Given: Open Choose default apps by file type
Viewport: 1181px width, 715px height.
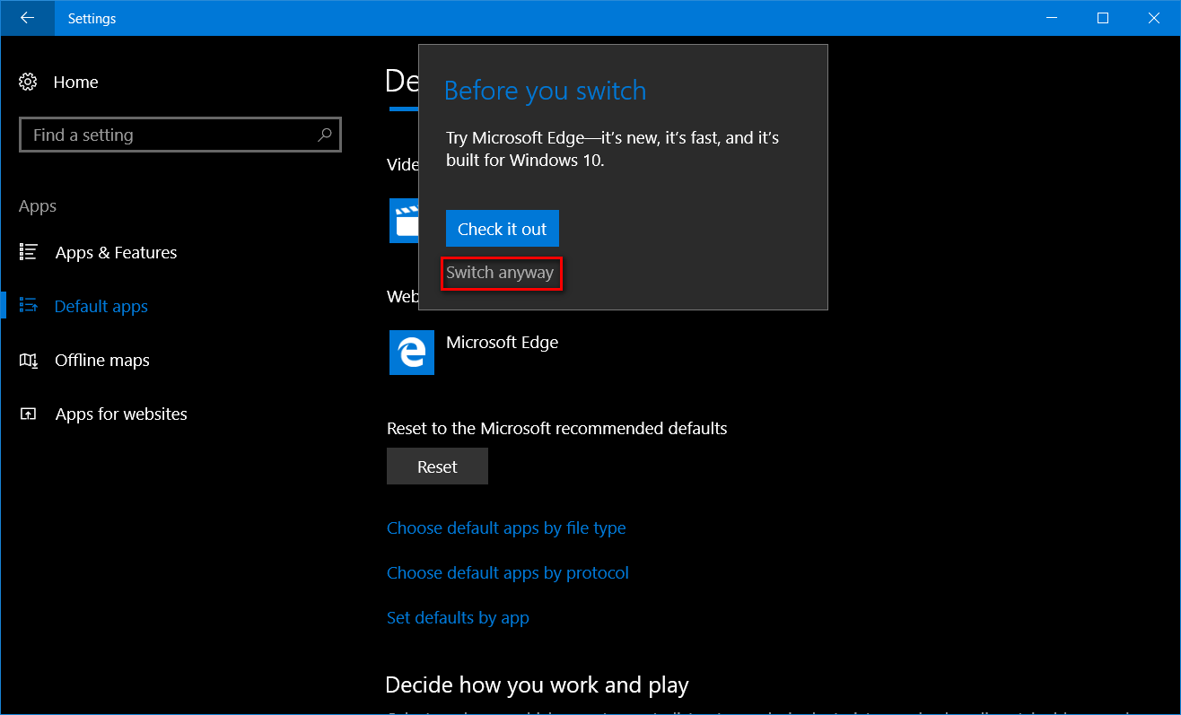Looking at the screenshot, I should coord(506,528).
